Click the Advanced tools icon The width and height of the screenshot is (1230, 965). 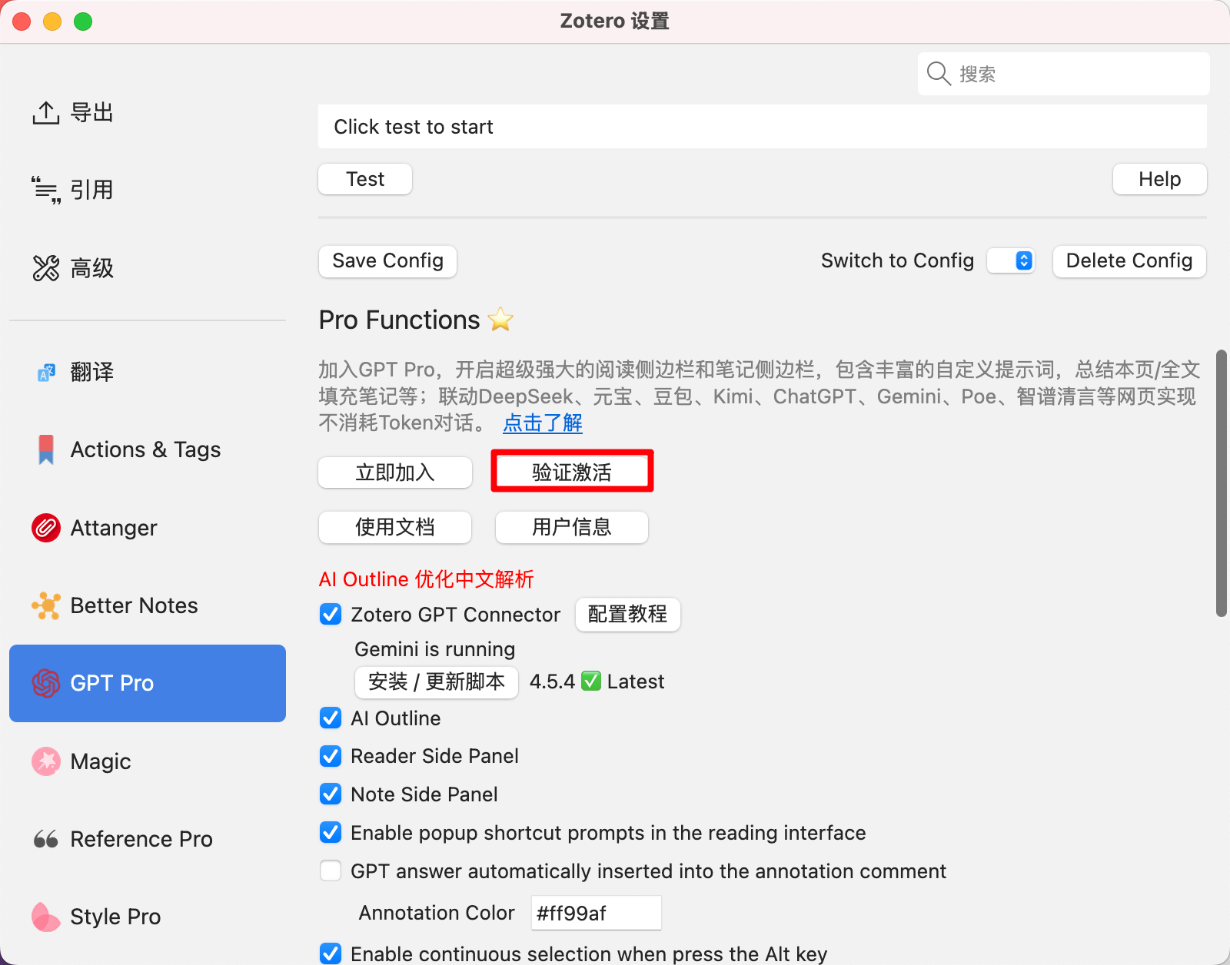coord(46,268)
